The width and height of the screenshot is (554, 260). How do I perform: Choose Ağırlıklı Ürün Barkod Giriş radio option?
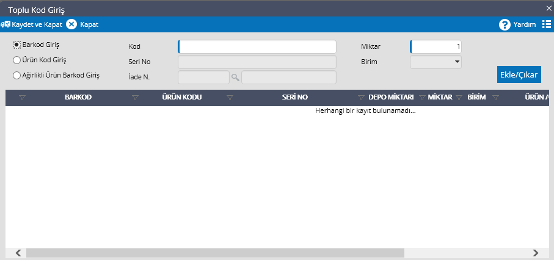coord(17,75)
